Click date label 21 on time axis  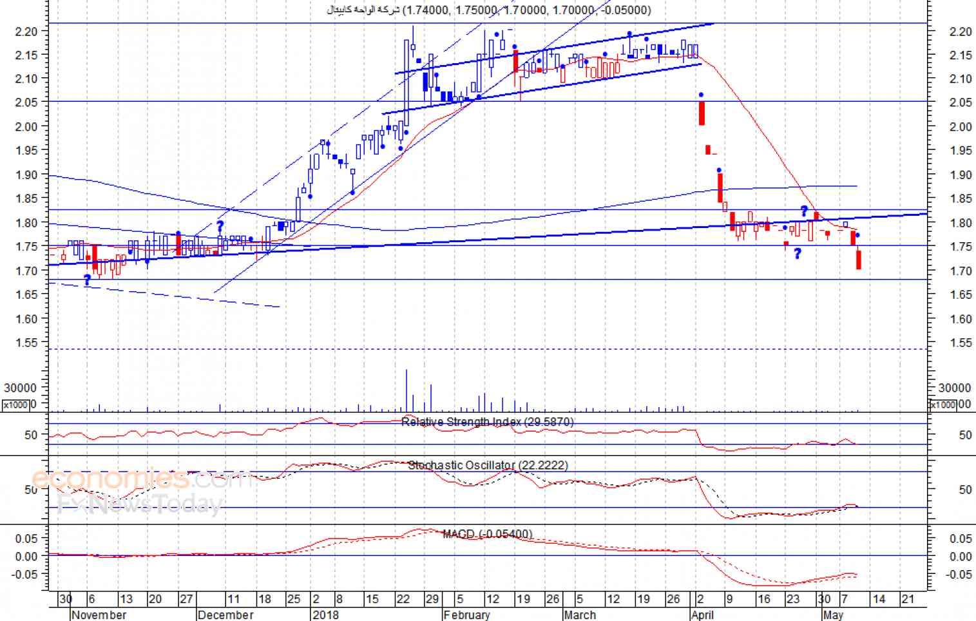click(x=907, y=599)
